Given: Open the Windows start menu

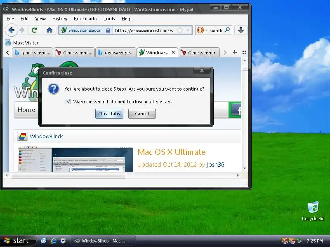Looking at the screenshot, I should click(x=17, y=241).
